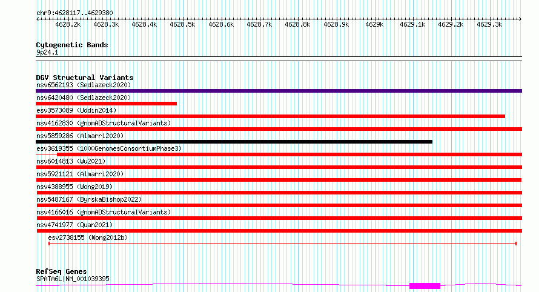Viewport: 539px width, 292px height.
Task: Click the nsv5859286 (Almarri2020) label
Action: click(x=80, y=136)
